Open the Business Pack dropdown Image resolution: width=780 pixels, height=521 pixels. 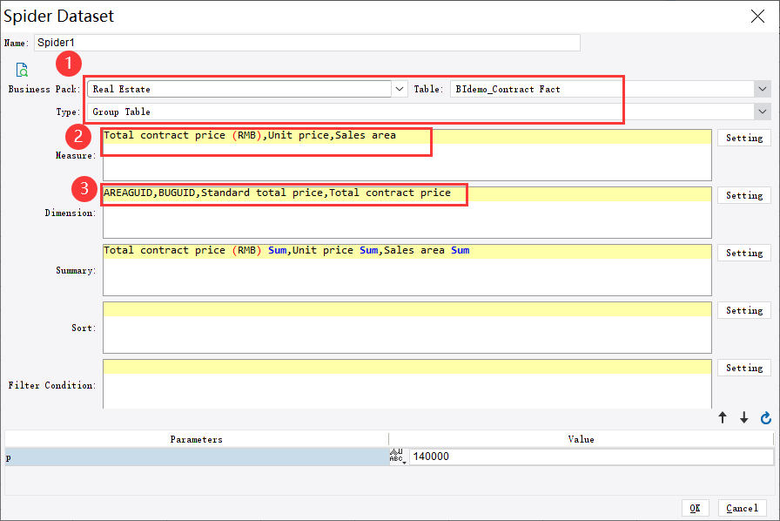[x=399, y=88]
